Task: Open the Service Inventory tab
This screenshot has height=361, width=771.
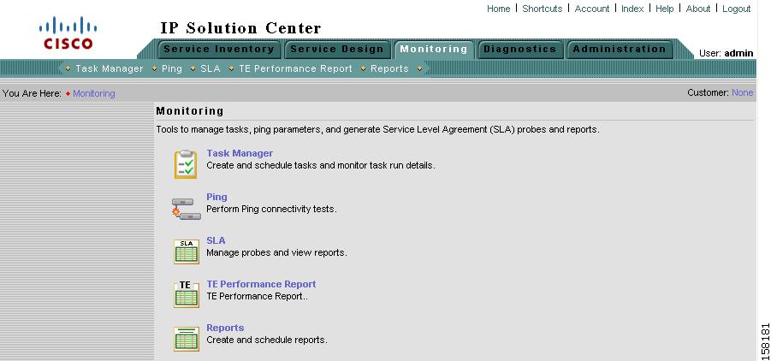Action: click(219, 49)
